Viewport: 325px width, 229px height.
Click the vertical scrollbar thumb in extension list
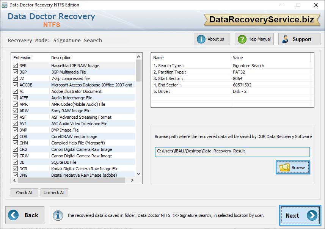(139, 71)
